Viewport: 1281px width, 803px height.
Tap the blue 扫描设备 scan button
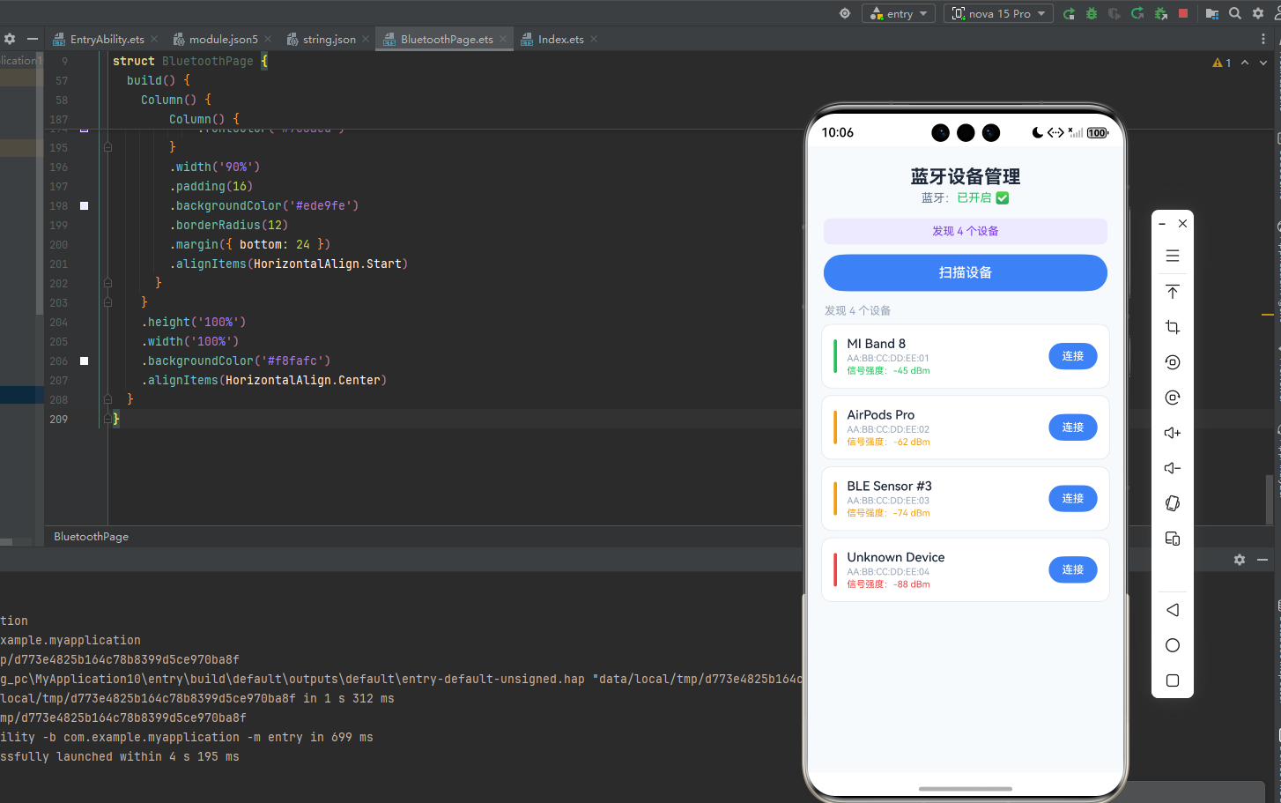(x=965, y=272)
